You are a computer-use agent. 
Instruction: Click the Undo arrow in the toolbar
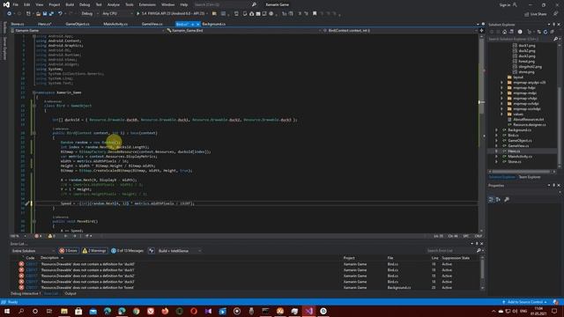click(60, 14)
